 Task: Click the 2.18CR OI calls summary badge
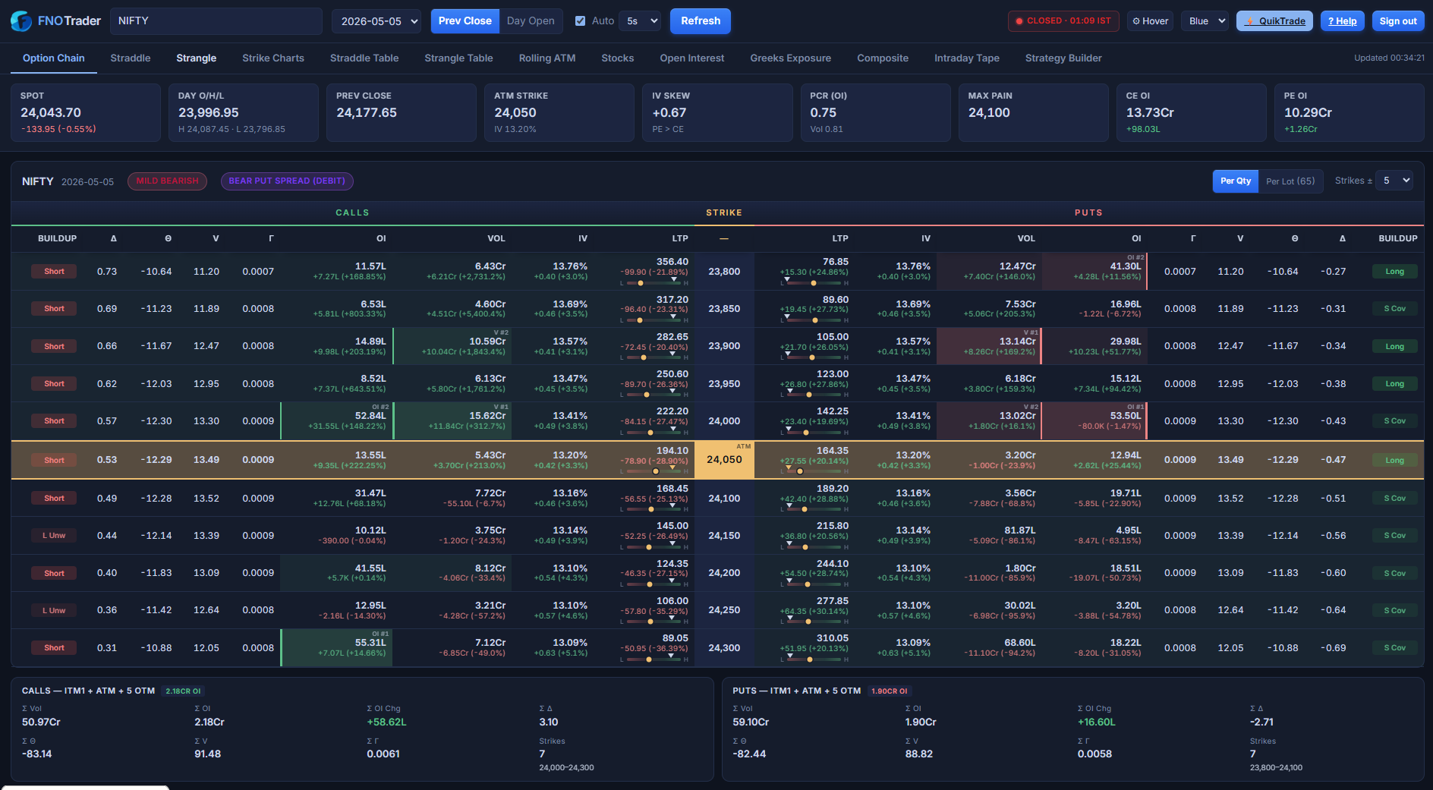click(x=184, y=691)
